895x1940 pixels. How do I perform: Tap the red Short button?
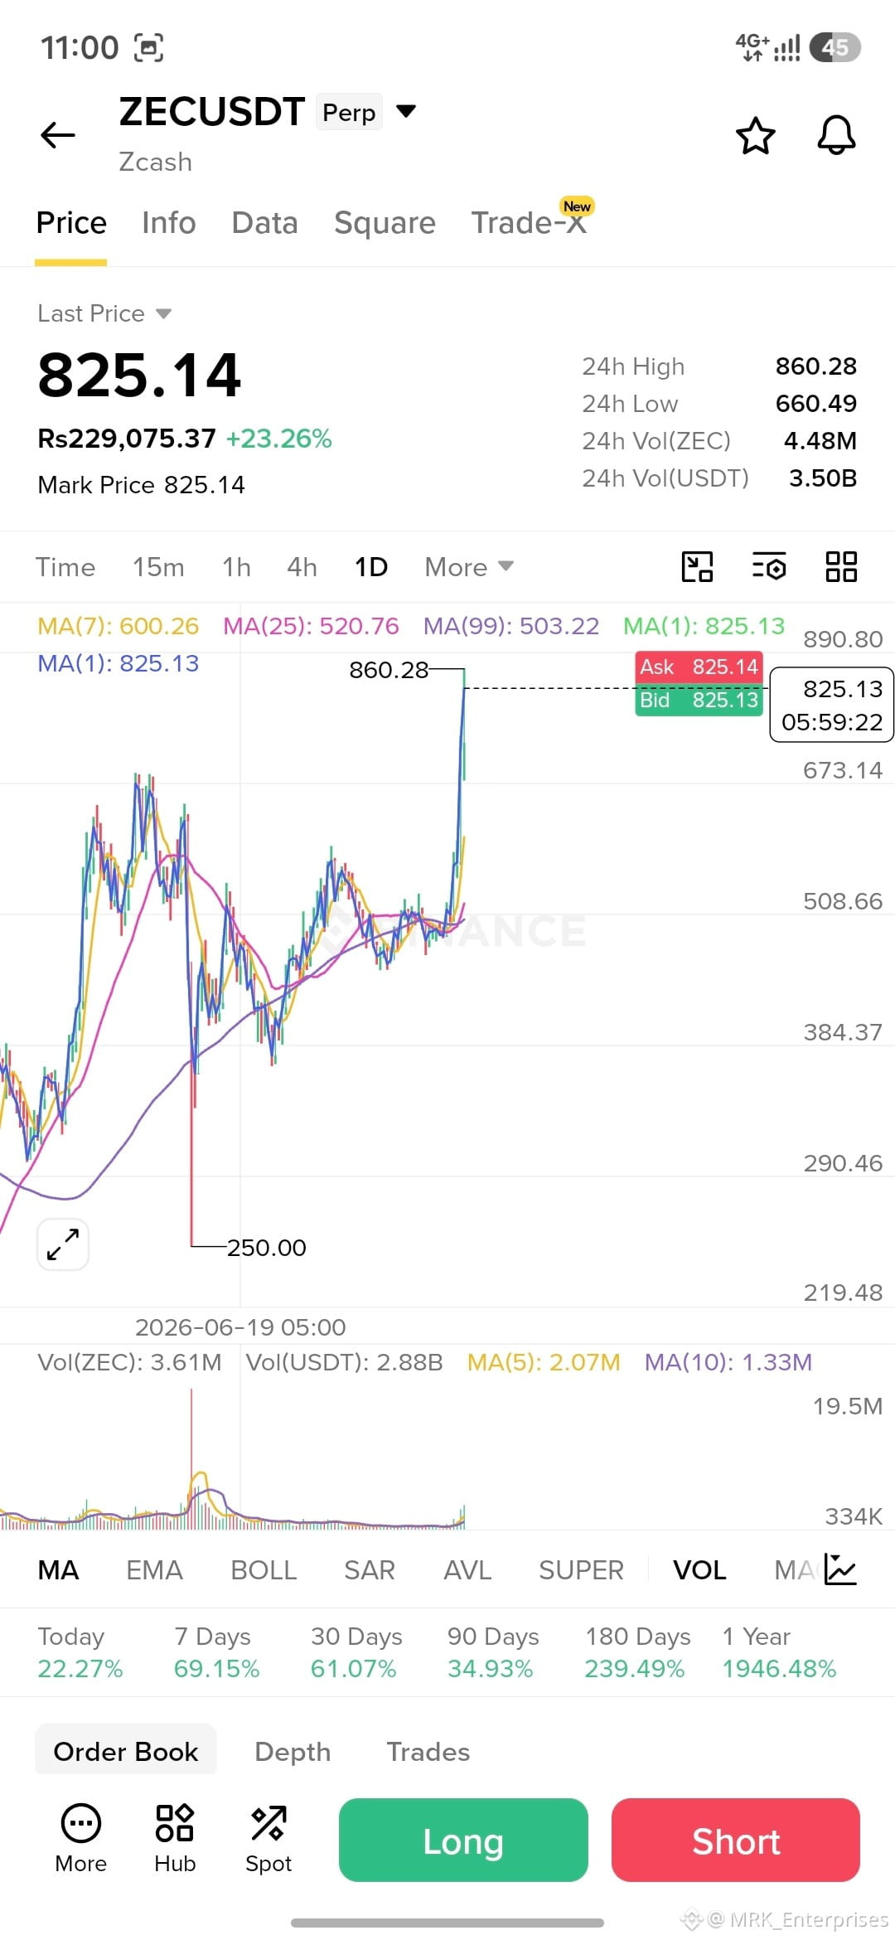coord(736,1840)
